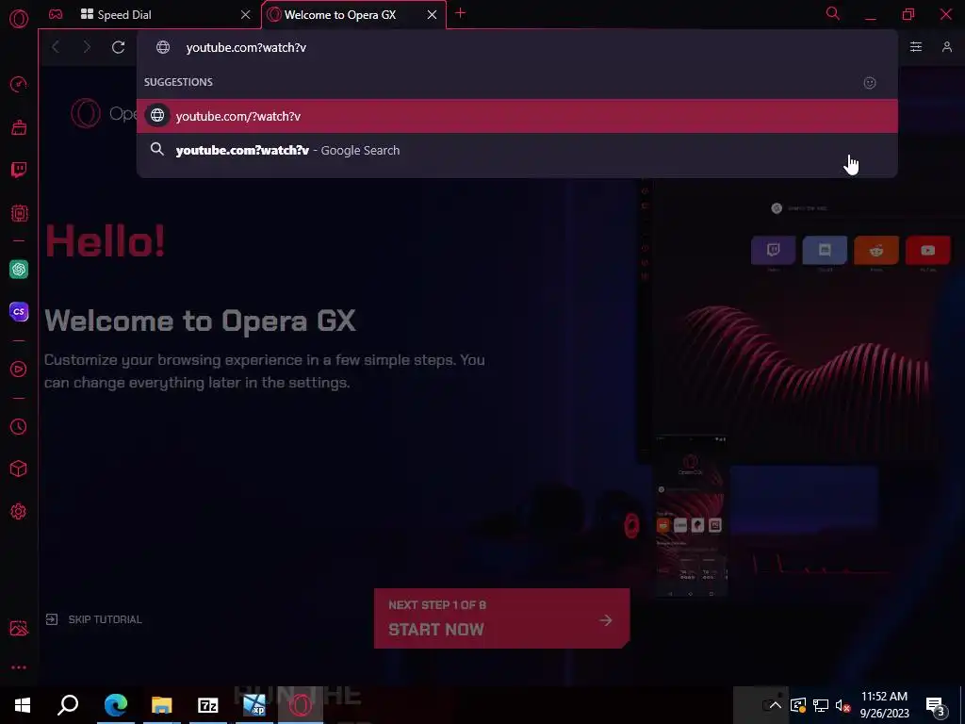
Task: Open GX Corner gamepad icon
Action: 56,14
